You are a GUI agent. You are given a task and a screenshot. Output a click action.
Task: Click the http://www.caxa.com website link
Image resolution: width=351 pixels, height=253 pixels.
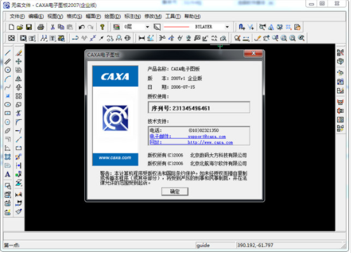click(210, 143)
